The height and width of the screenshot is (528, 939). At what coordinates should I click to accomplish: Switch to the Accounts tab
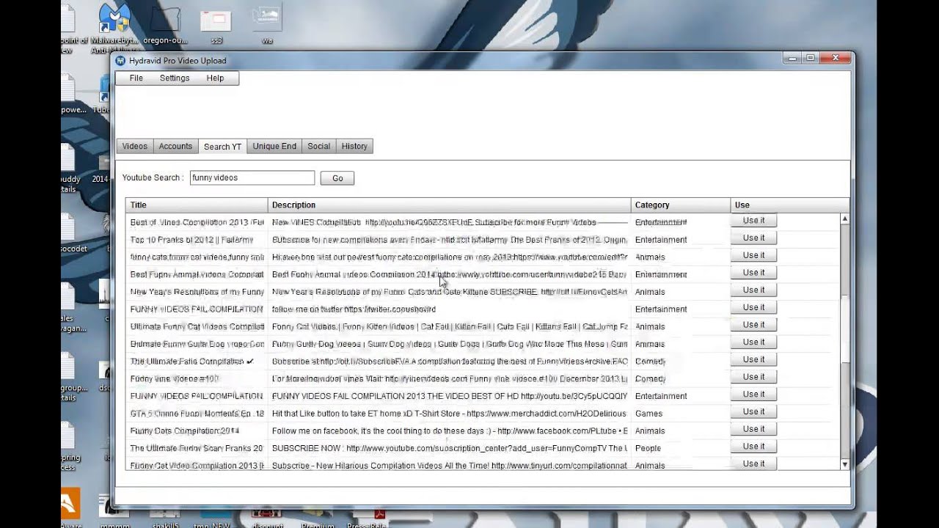[175, 146]
